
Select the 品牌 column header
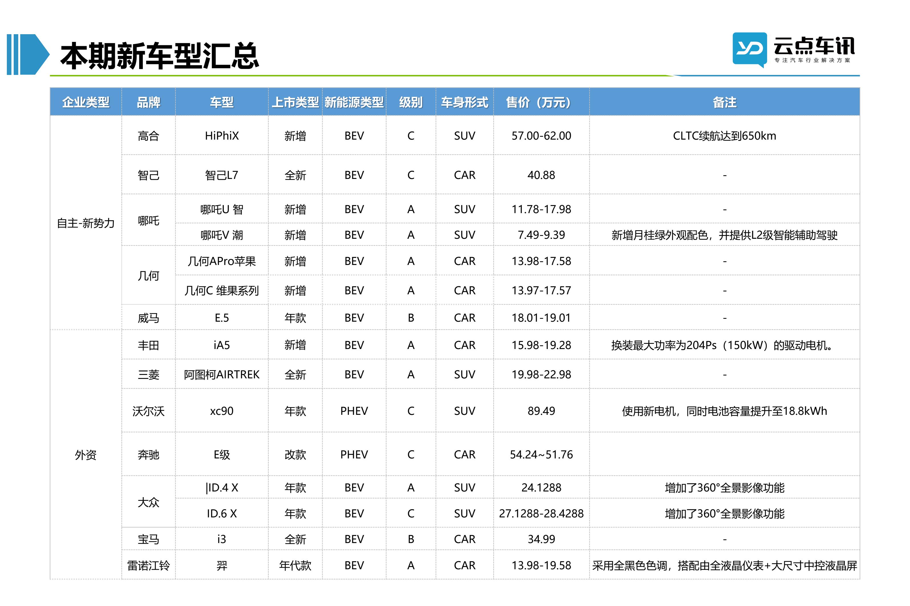[149, 102]
